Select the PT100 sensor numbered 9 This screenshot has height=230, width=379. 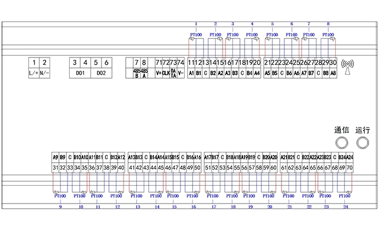[60, 195]
